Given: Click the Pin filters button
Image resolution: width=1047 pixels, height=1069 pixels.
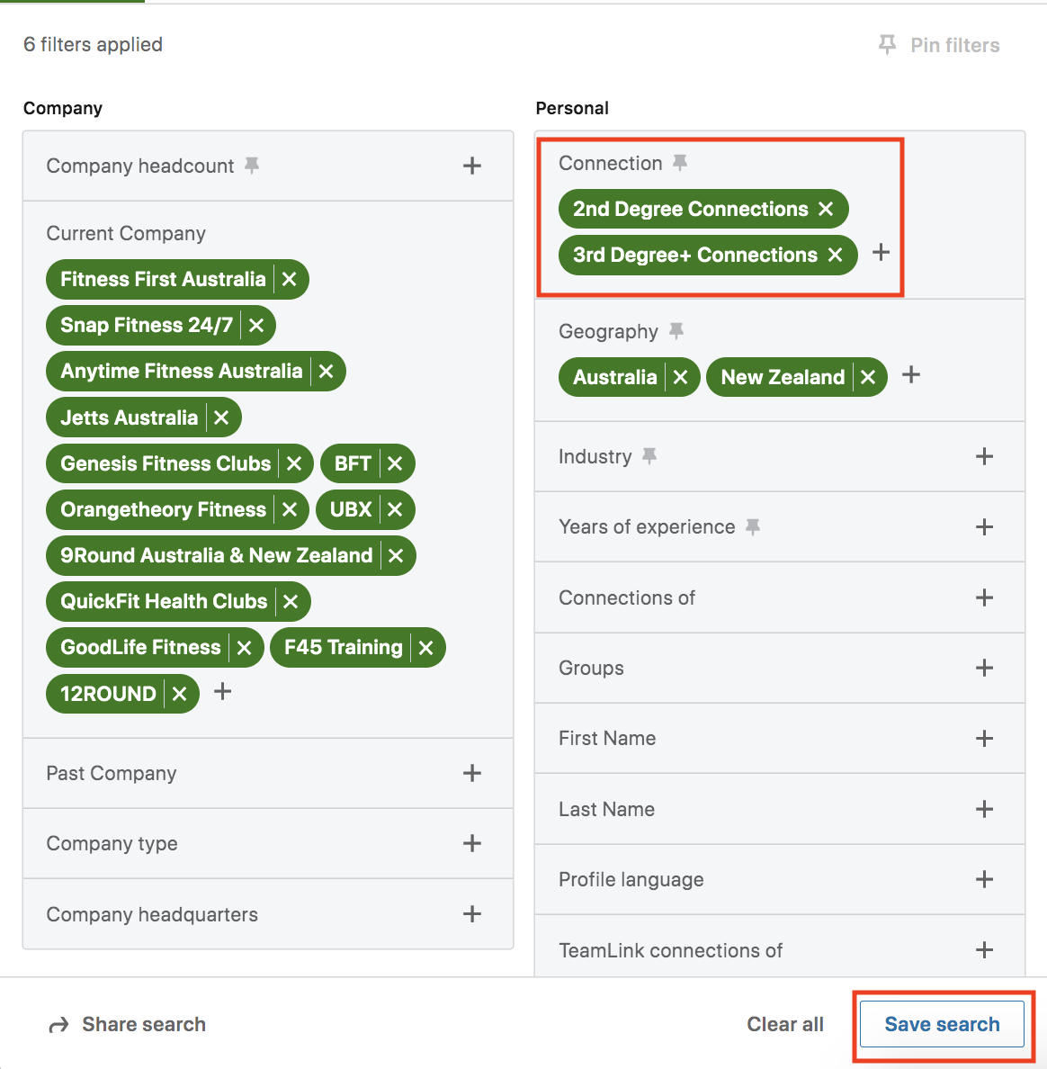Looking at the screenshot, I should point(939,45).
